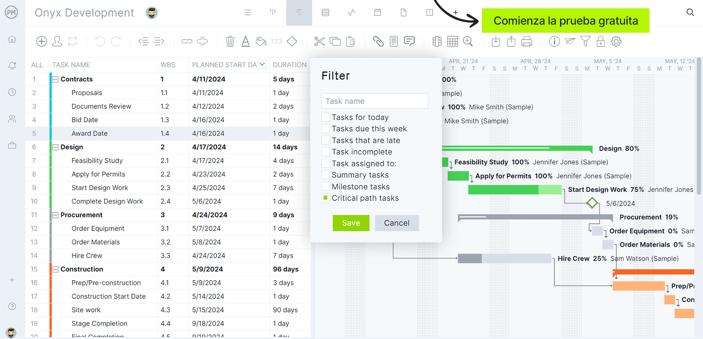Viewport: 703px width, 339px height.
Task: Switch to the list view tab
Action: (x=247, y=12)
